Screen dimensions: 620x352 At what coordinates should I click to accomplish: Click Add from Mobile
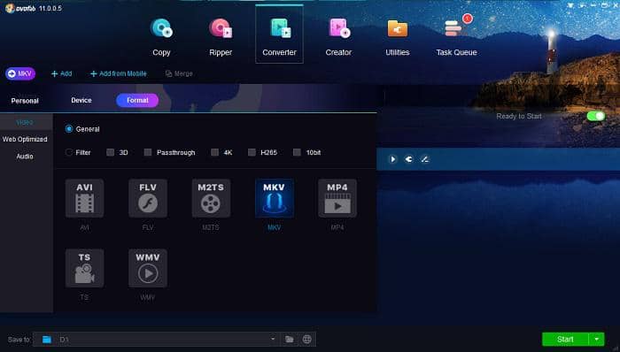[118, 73]
